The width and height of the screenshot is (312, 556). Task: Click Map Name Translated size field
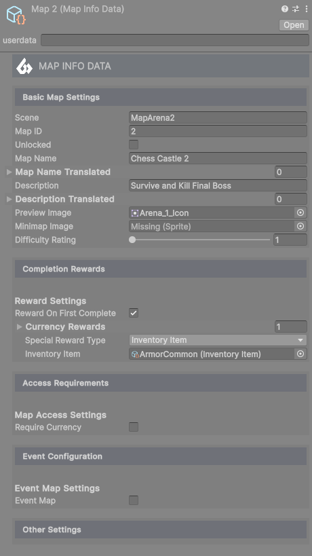(291, 172)
